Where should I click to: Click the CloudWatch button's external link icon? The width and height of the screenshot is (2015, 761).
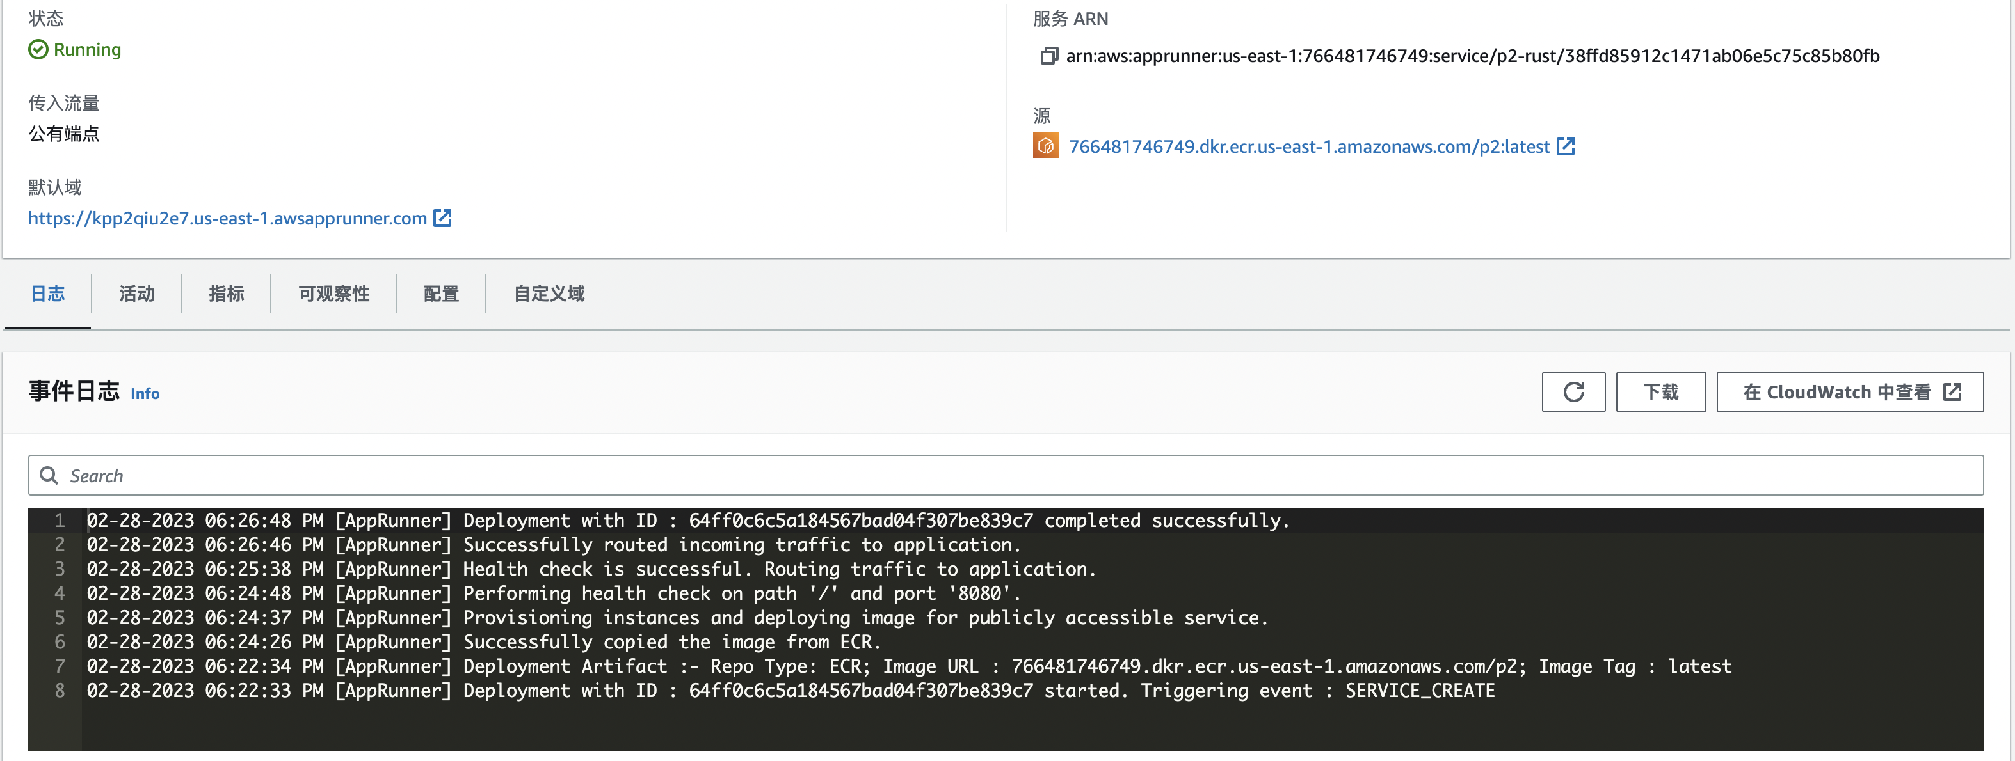(1952, 391)
